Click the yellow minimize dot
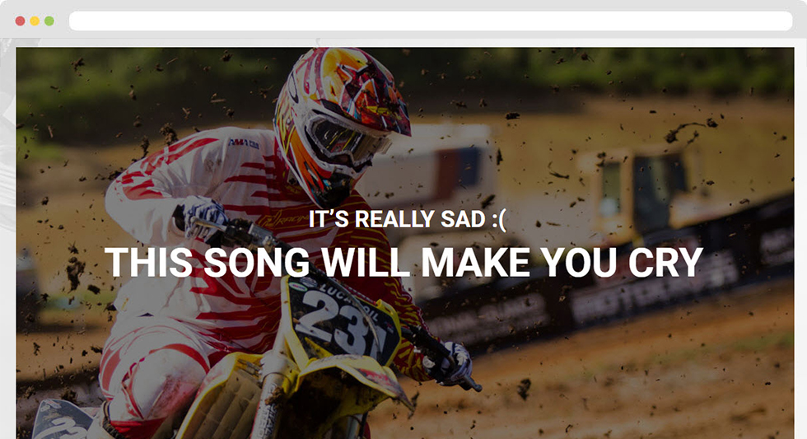This screenshot has height=439, width=807. point(35,21)
